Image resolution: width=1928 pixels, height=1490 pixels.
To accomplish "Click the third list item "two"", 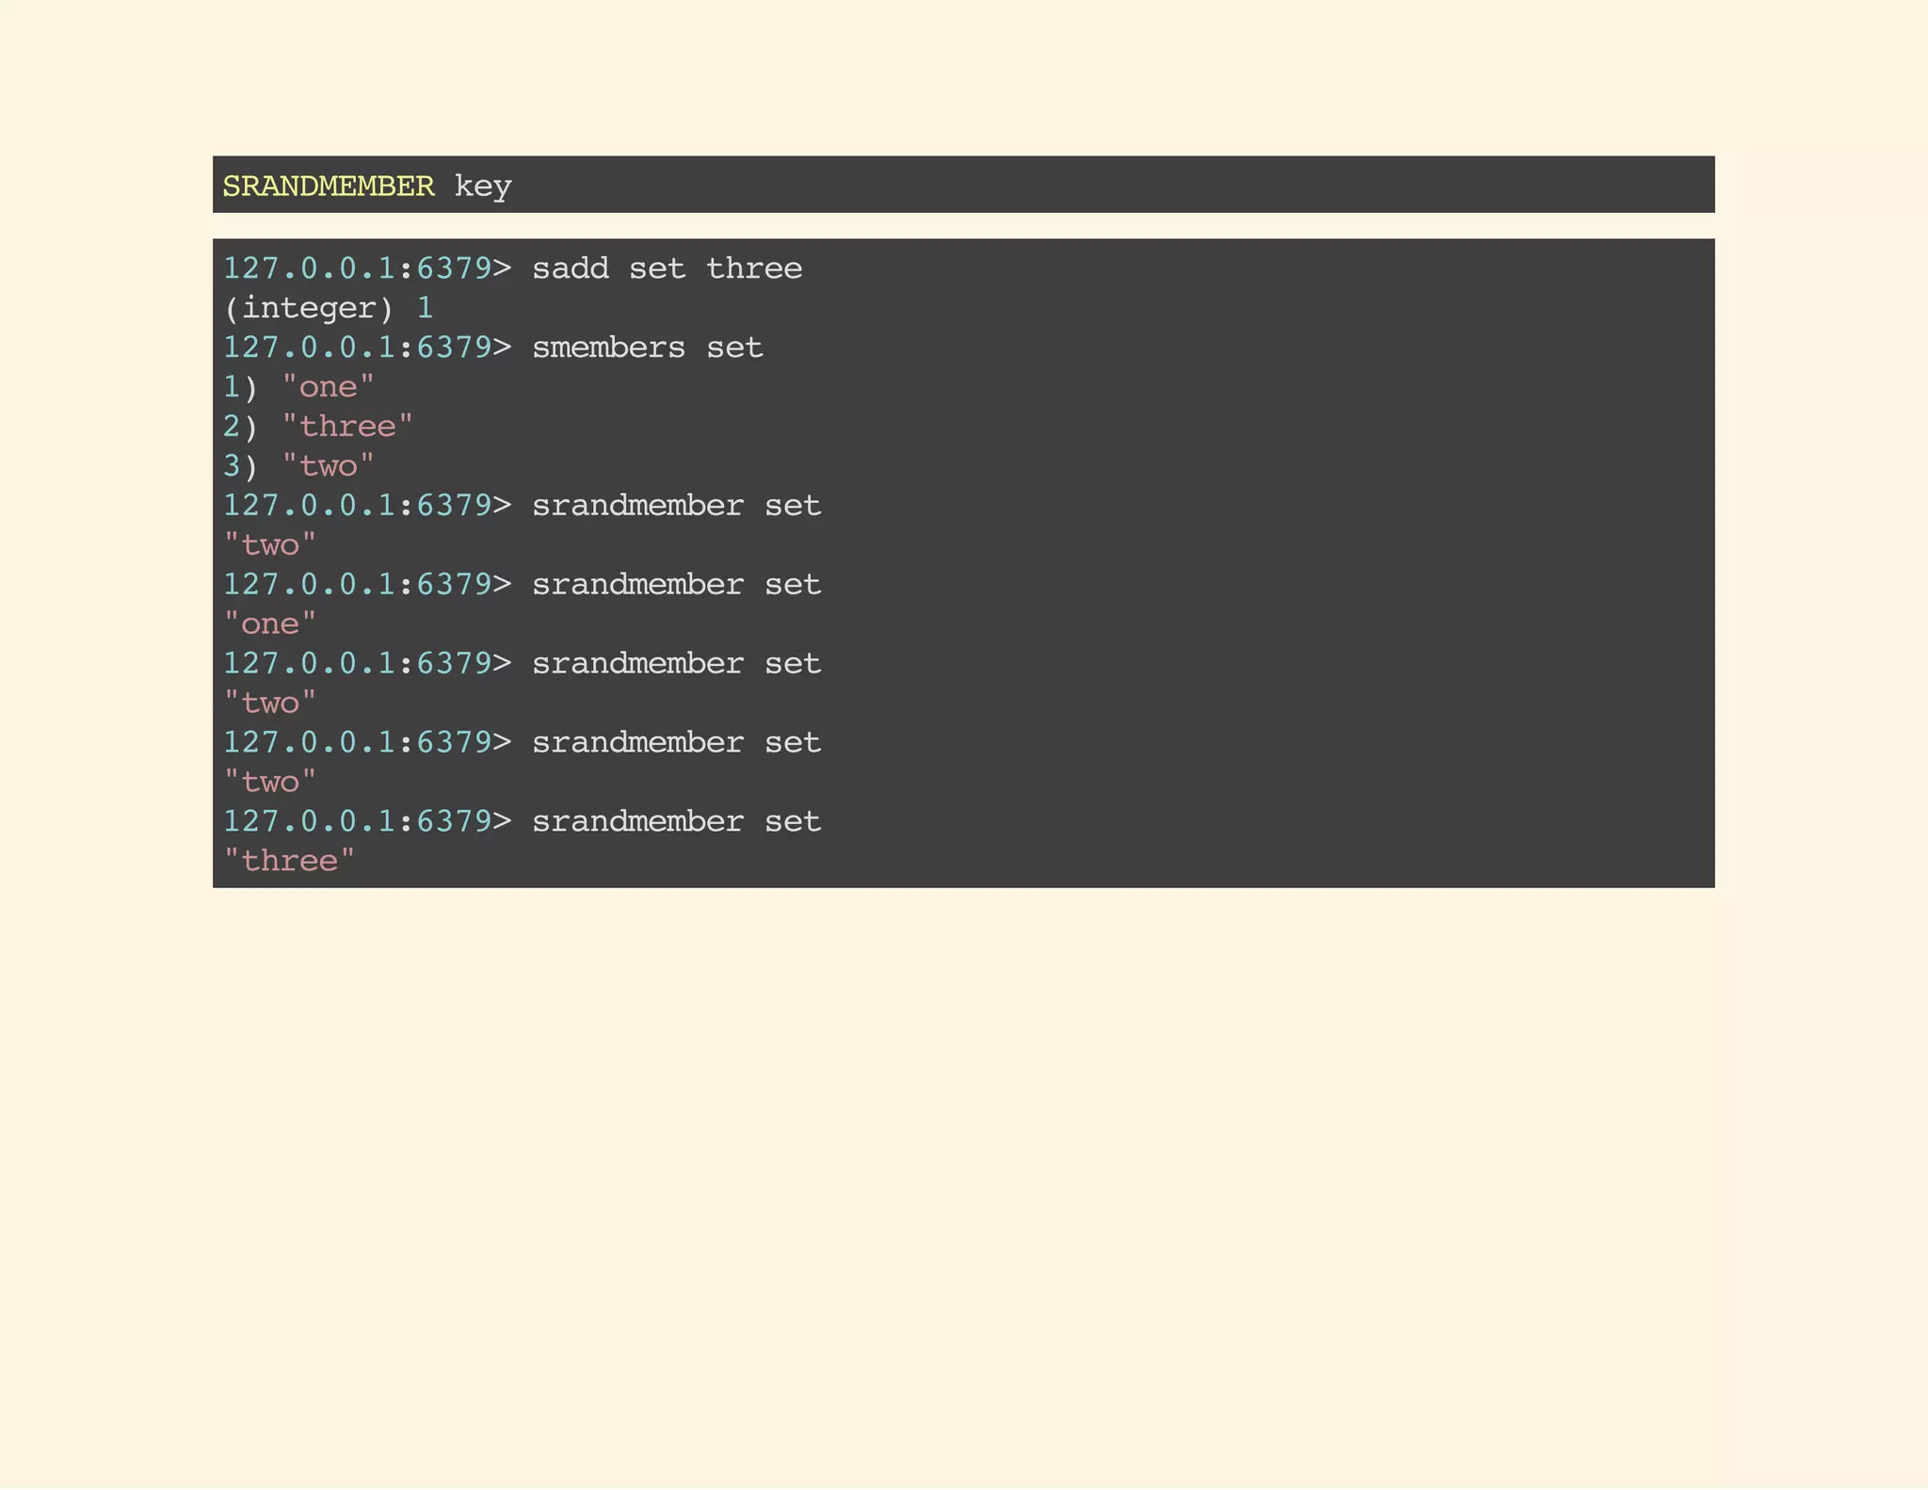I will click(328, 466).
